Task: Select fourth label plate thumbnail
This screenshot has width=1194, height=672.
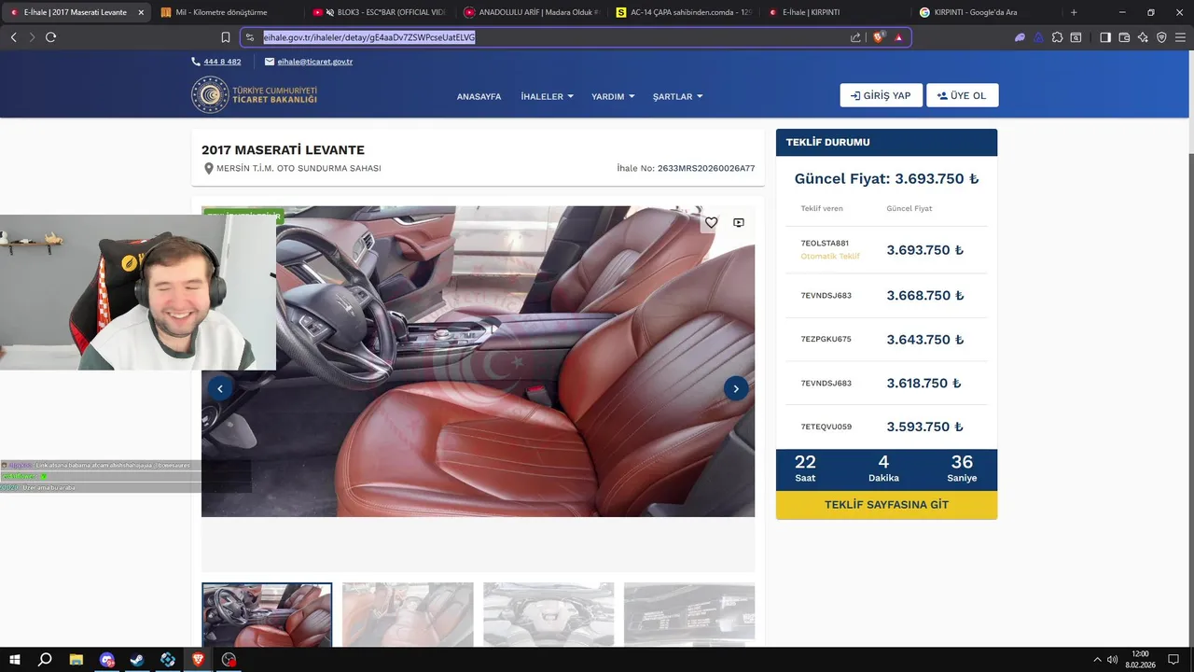Action: [689, 615]
